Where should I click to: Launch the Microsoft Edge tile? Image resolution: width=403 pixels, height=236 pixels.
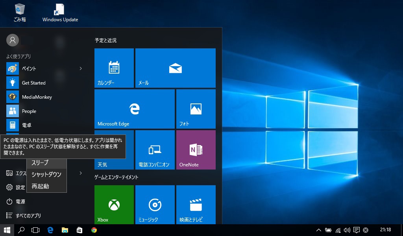[135, 109]
